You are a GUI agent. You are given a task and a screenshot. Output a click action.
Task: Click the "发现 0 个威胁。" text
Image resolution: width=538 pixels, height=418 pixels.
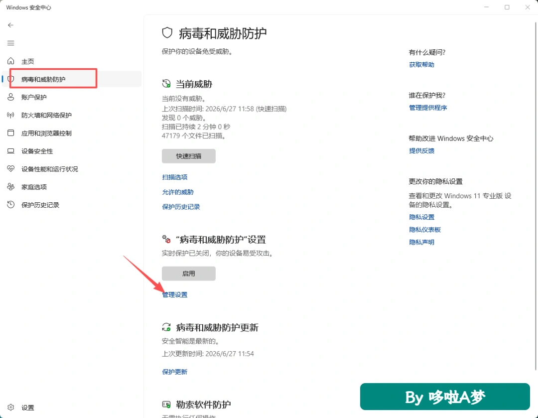pyautogui.click(x=184, y=118)
